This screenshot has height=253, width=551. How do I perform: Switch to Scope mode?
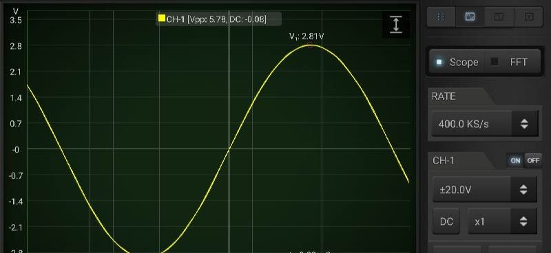(457, 62)
